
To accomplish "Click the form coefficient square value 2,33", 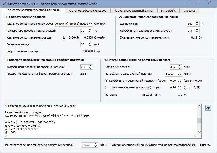I will pos(83,74).
